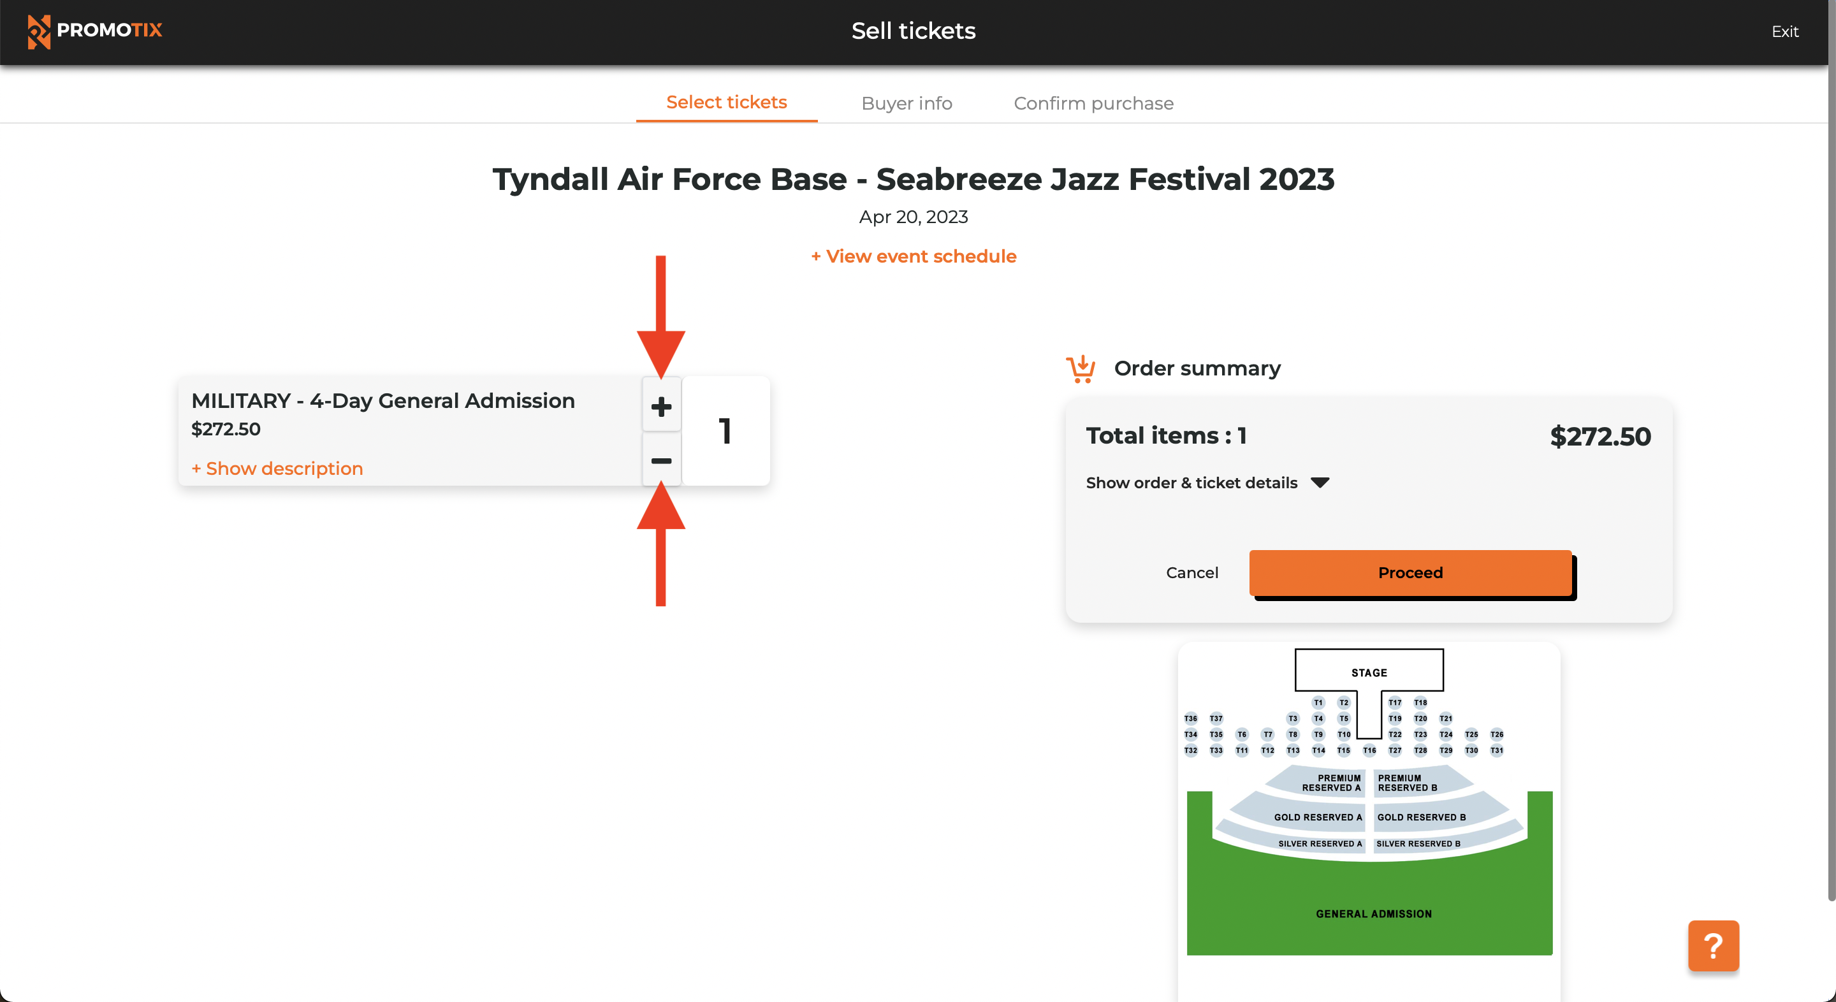Select the Select tickets tab
Image resolution: width=1836 pixels, height=1002 pixels.
(726, 102)
